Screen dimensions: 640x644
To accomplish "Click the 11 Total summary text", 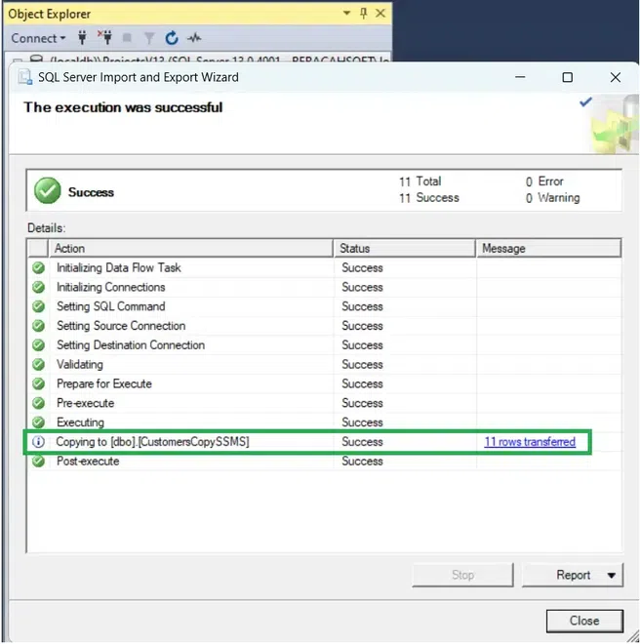I will click(x=420, y=181).
